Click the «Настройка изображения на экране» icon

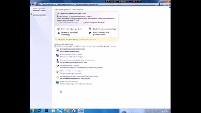[57, 55]
